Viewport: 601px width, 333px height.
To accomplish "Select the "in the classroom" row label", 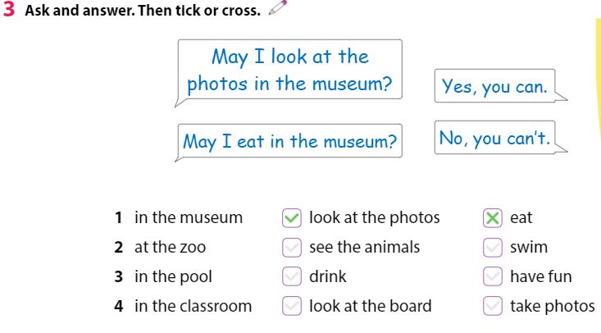I will point(193,307).
